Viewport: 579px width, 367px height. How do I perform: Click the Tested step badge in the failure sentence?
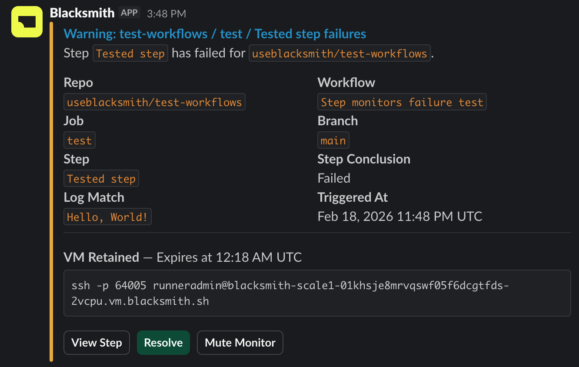point(130,53)
